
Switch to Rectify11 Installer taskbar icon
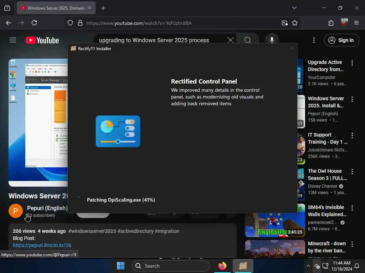tap(243, 266)
